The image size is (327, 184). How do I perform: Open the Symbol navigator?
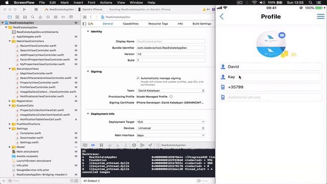click(25, 17)
